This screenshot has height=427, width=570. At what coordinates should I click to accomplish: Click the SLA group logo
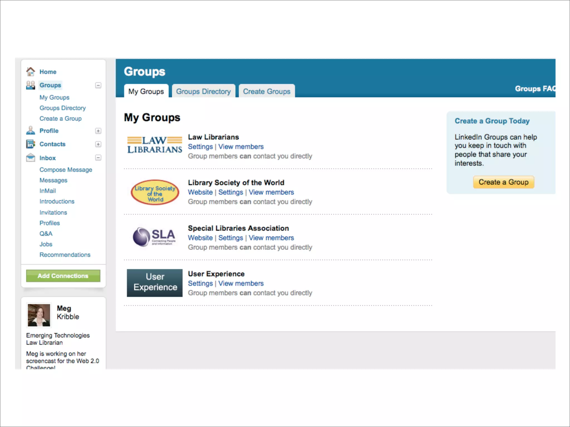click(x=154, y=237)
